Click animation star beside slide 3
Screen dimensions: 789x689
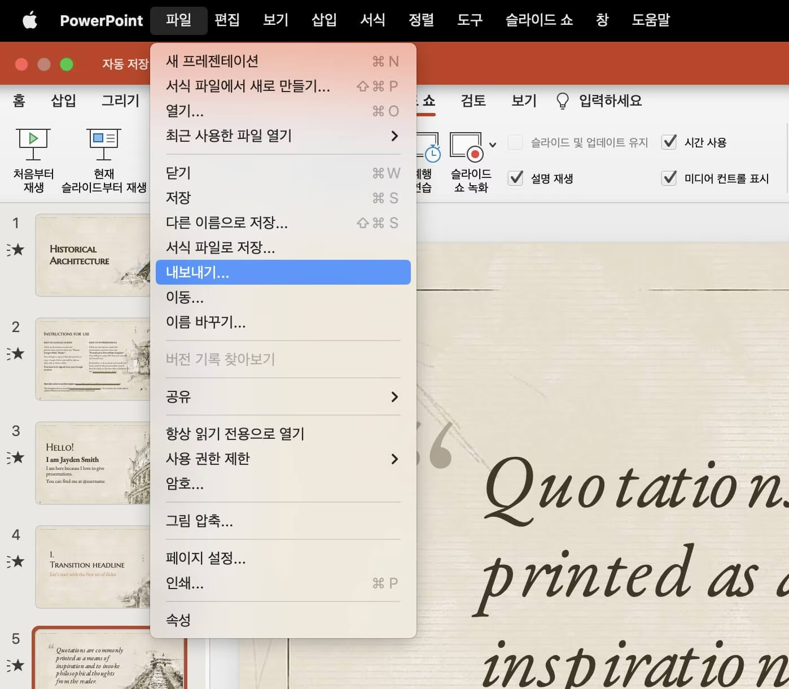coord(16,457)
